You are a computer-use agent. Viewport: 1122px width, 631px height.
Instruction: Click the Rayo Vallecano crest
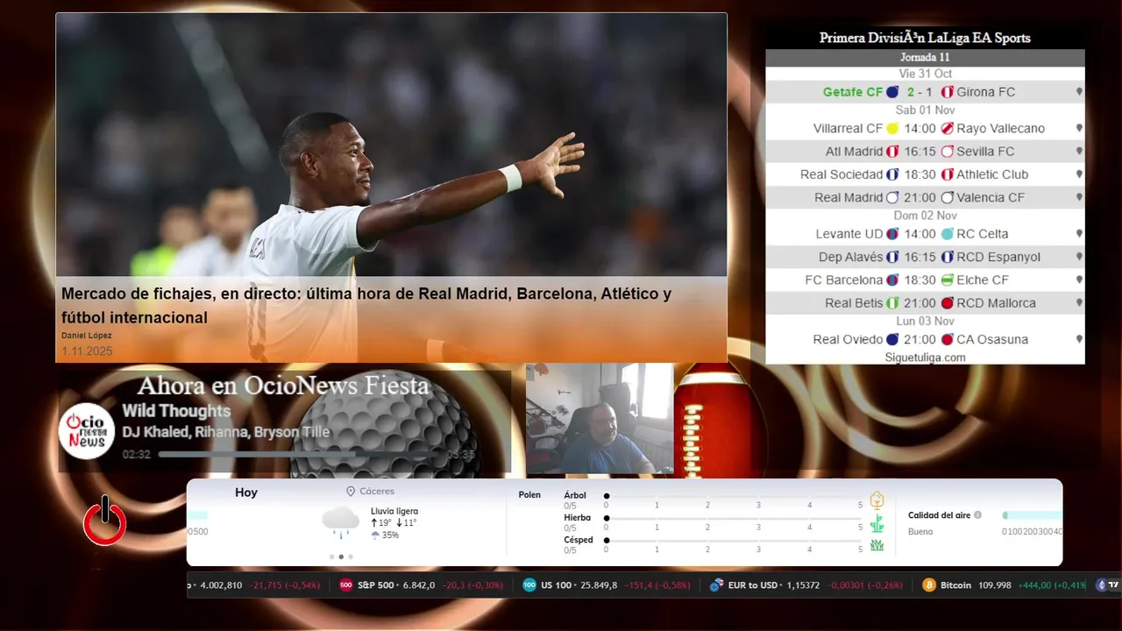[x=947, y=129]
